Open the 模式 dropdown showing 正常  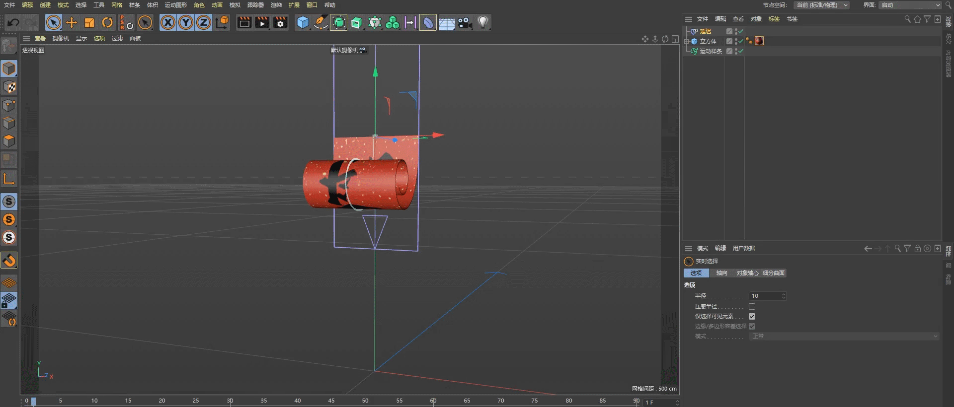pos(844,336)
